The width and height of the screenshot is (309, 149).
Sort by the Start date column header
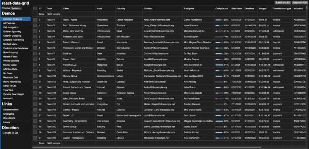pyautogui.click(x=236, y=8)
